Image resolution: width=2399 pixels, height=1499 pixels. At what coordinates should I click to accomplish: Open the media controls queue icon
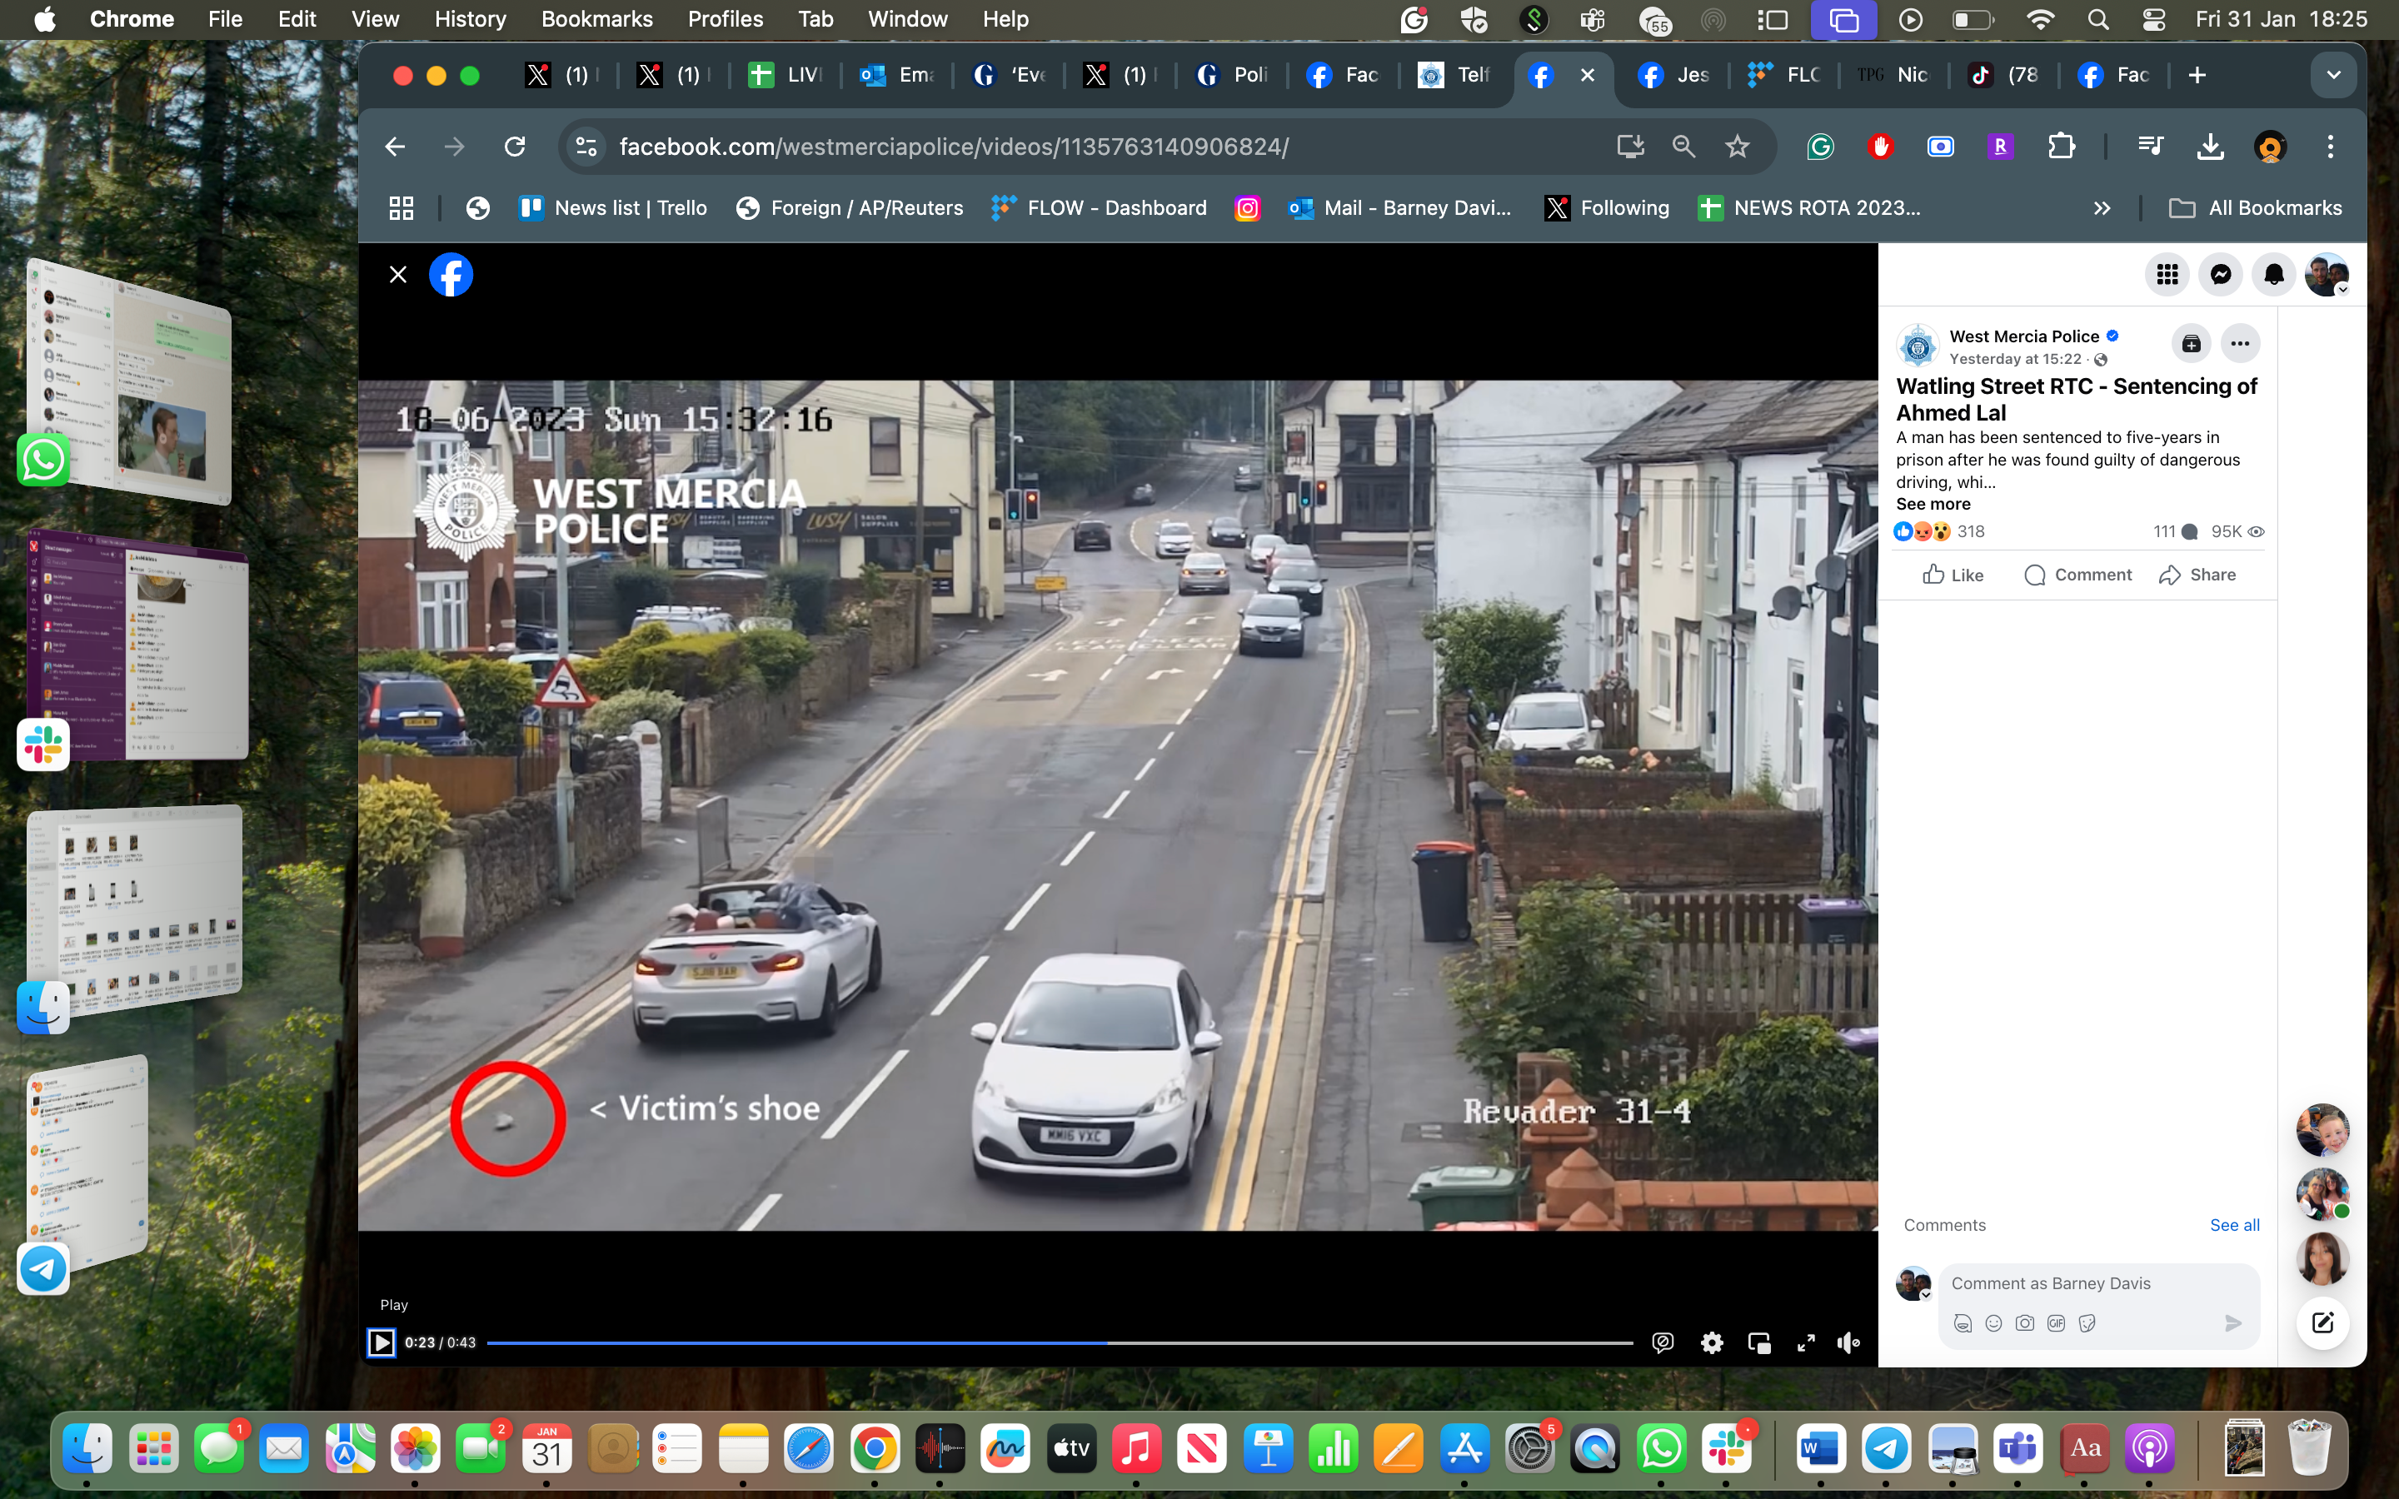click(2150, 147)
